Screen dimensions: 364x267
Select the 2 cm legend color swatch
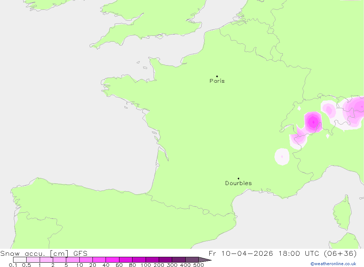tap(59, 260)
